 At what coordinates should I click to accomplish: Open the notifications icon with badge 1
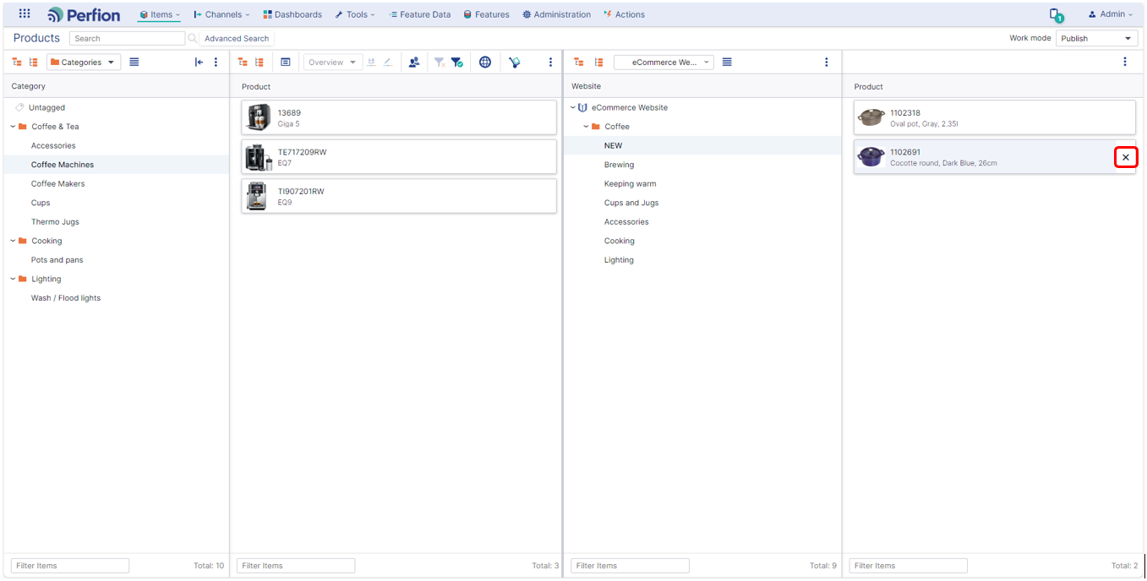1056,14
